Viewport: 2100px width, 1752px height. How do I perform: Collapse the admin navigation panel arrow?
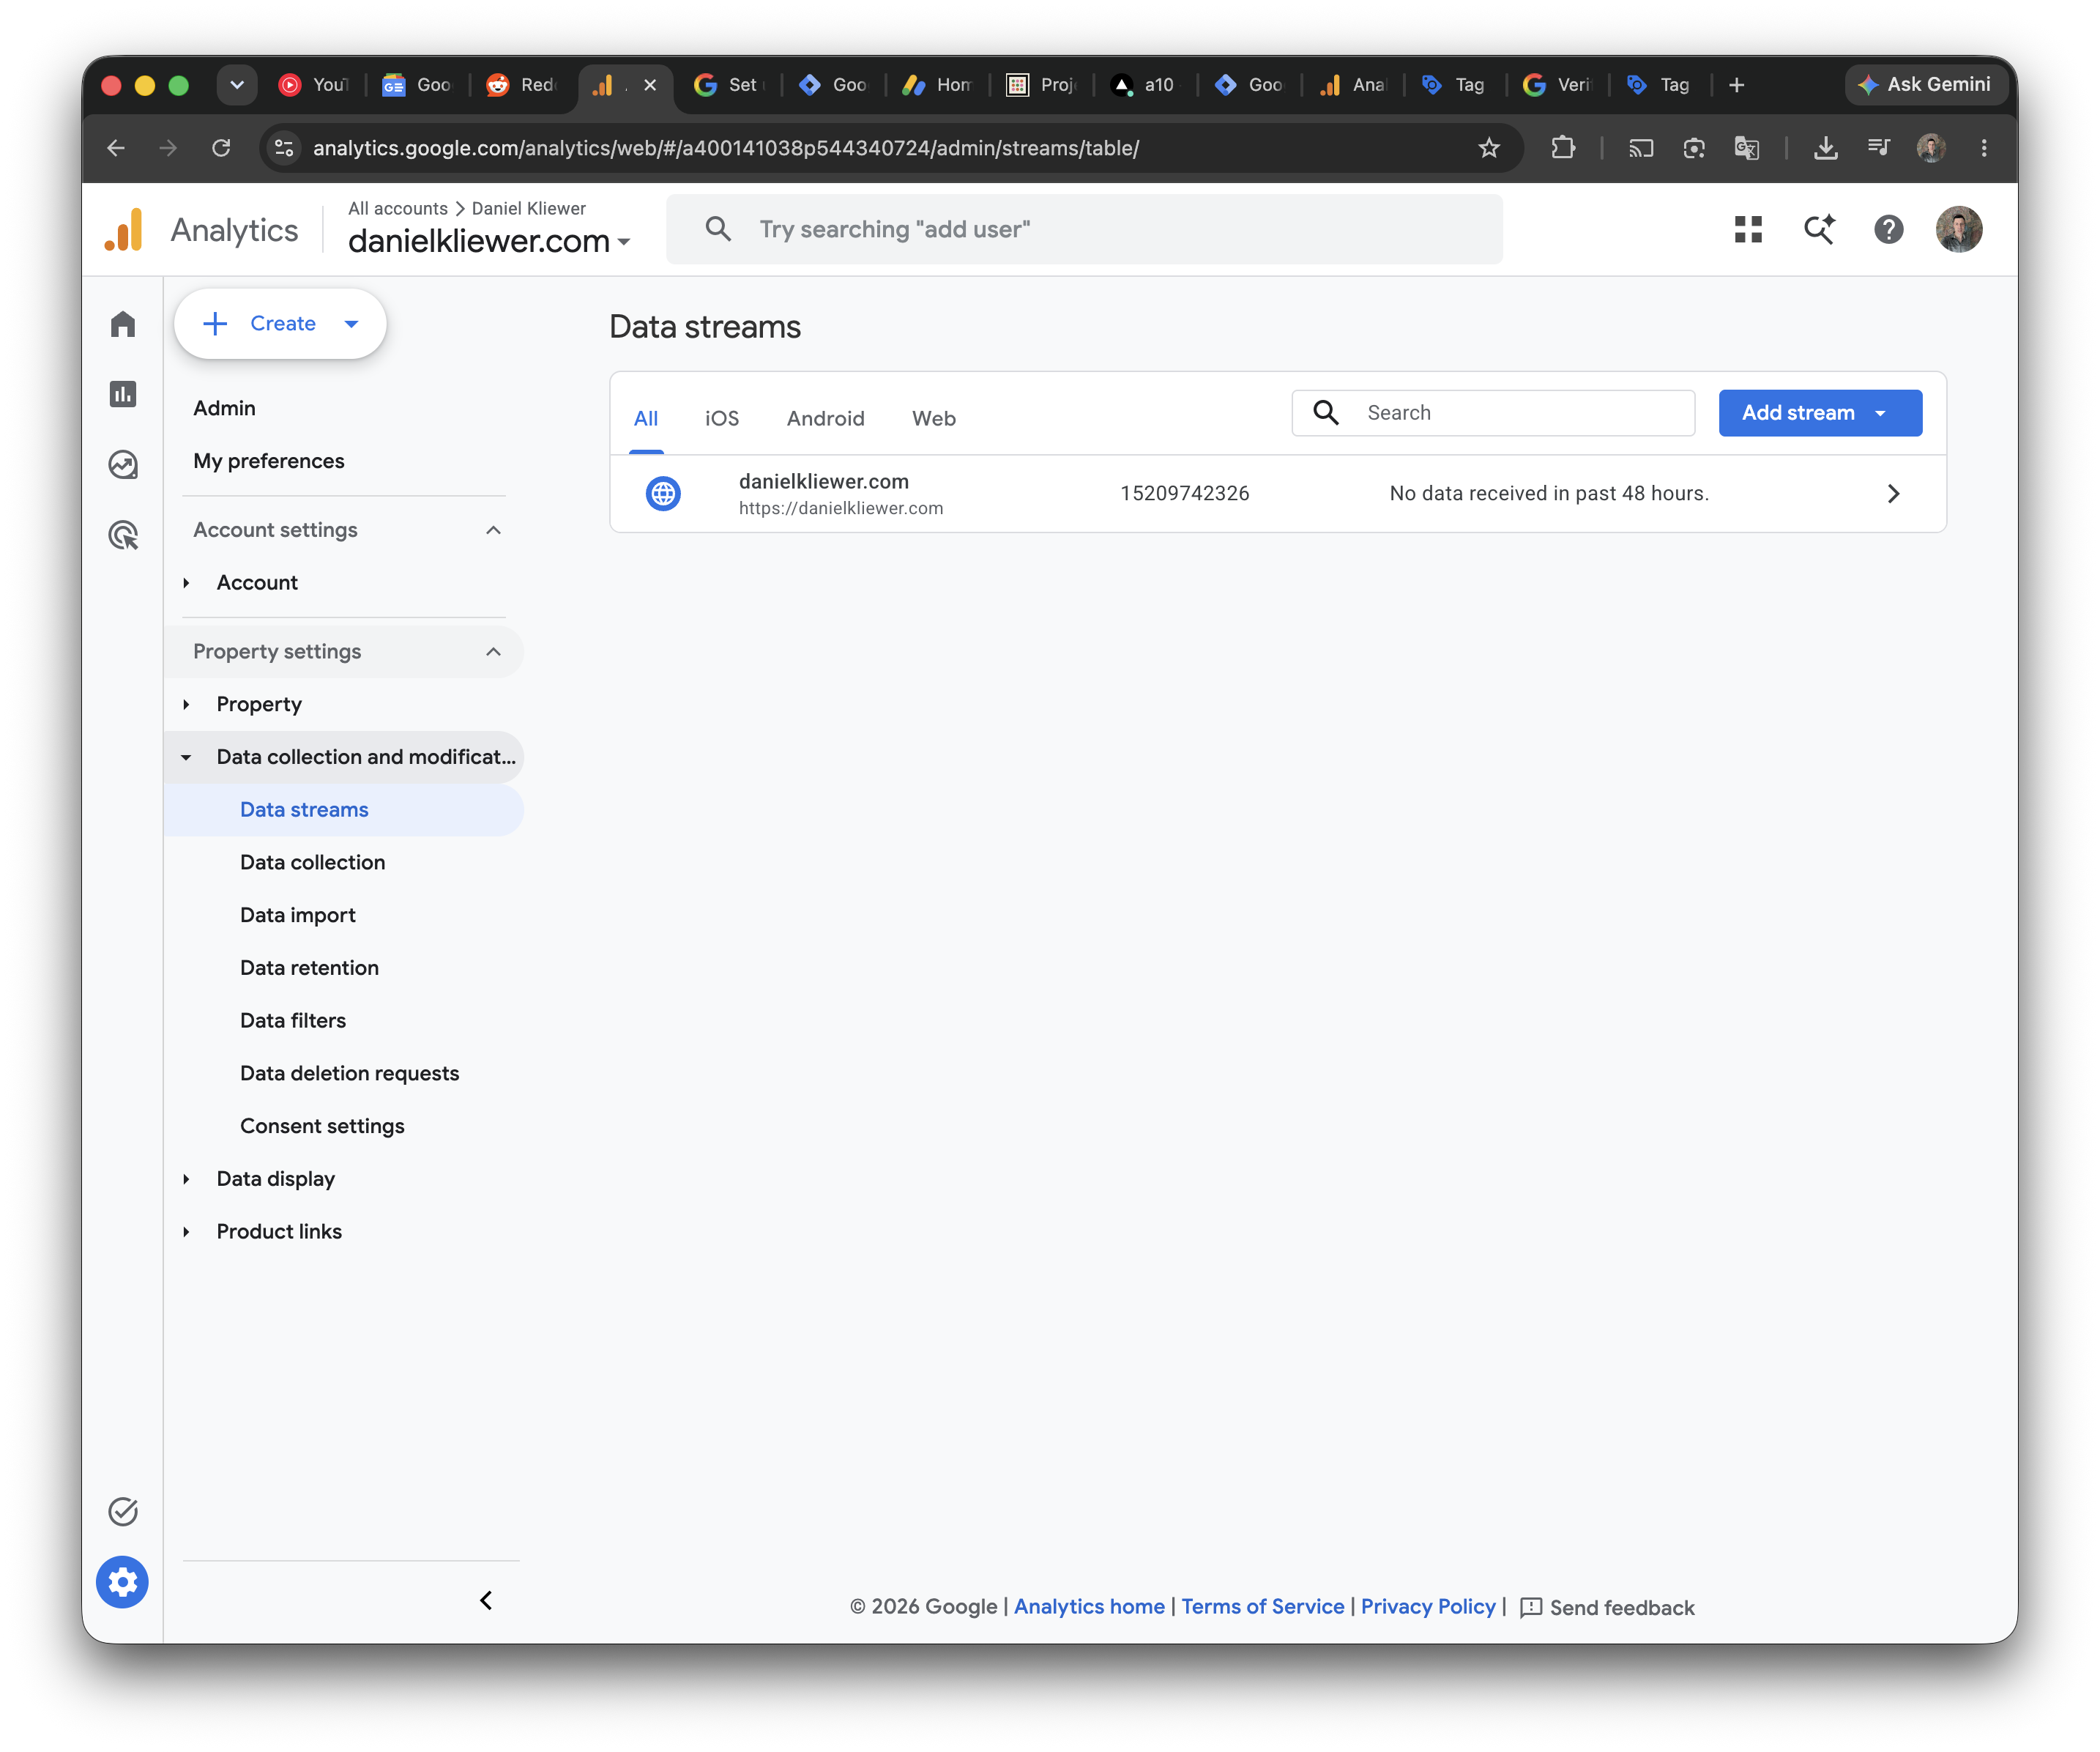point(486,1600)
